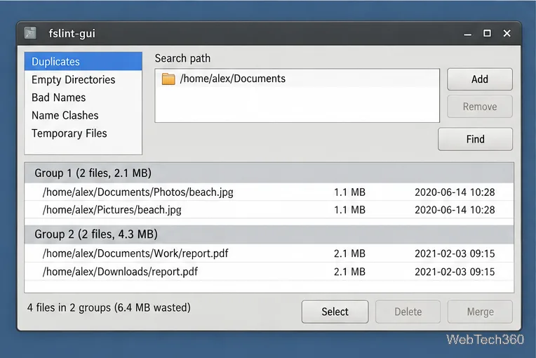Click the Delete button
This screenshot has width=536, height=358.
(x=408, y=312)
